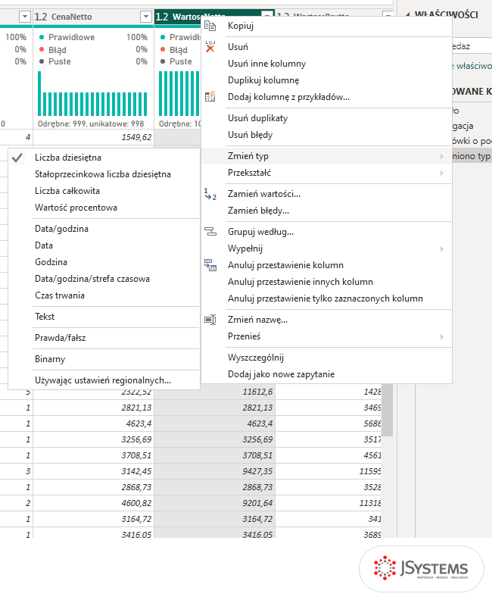Click the Grupuj według icon

[x=210, y=232]
